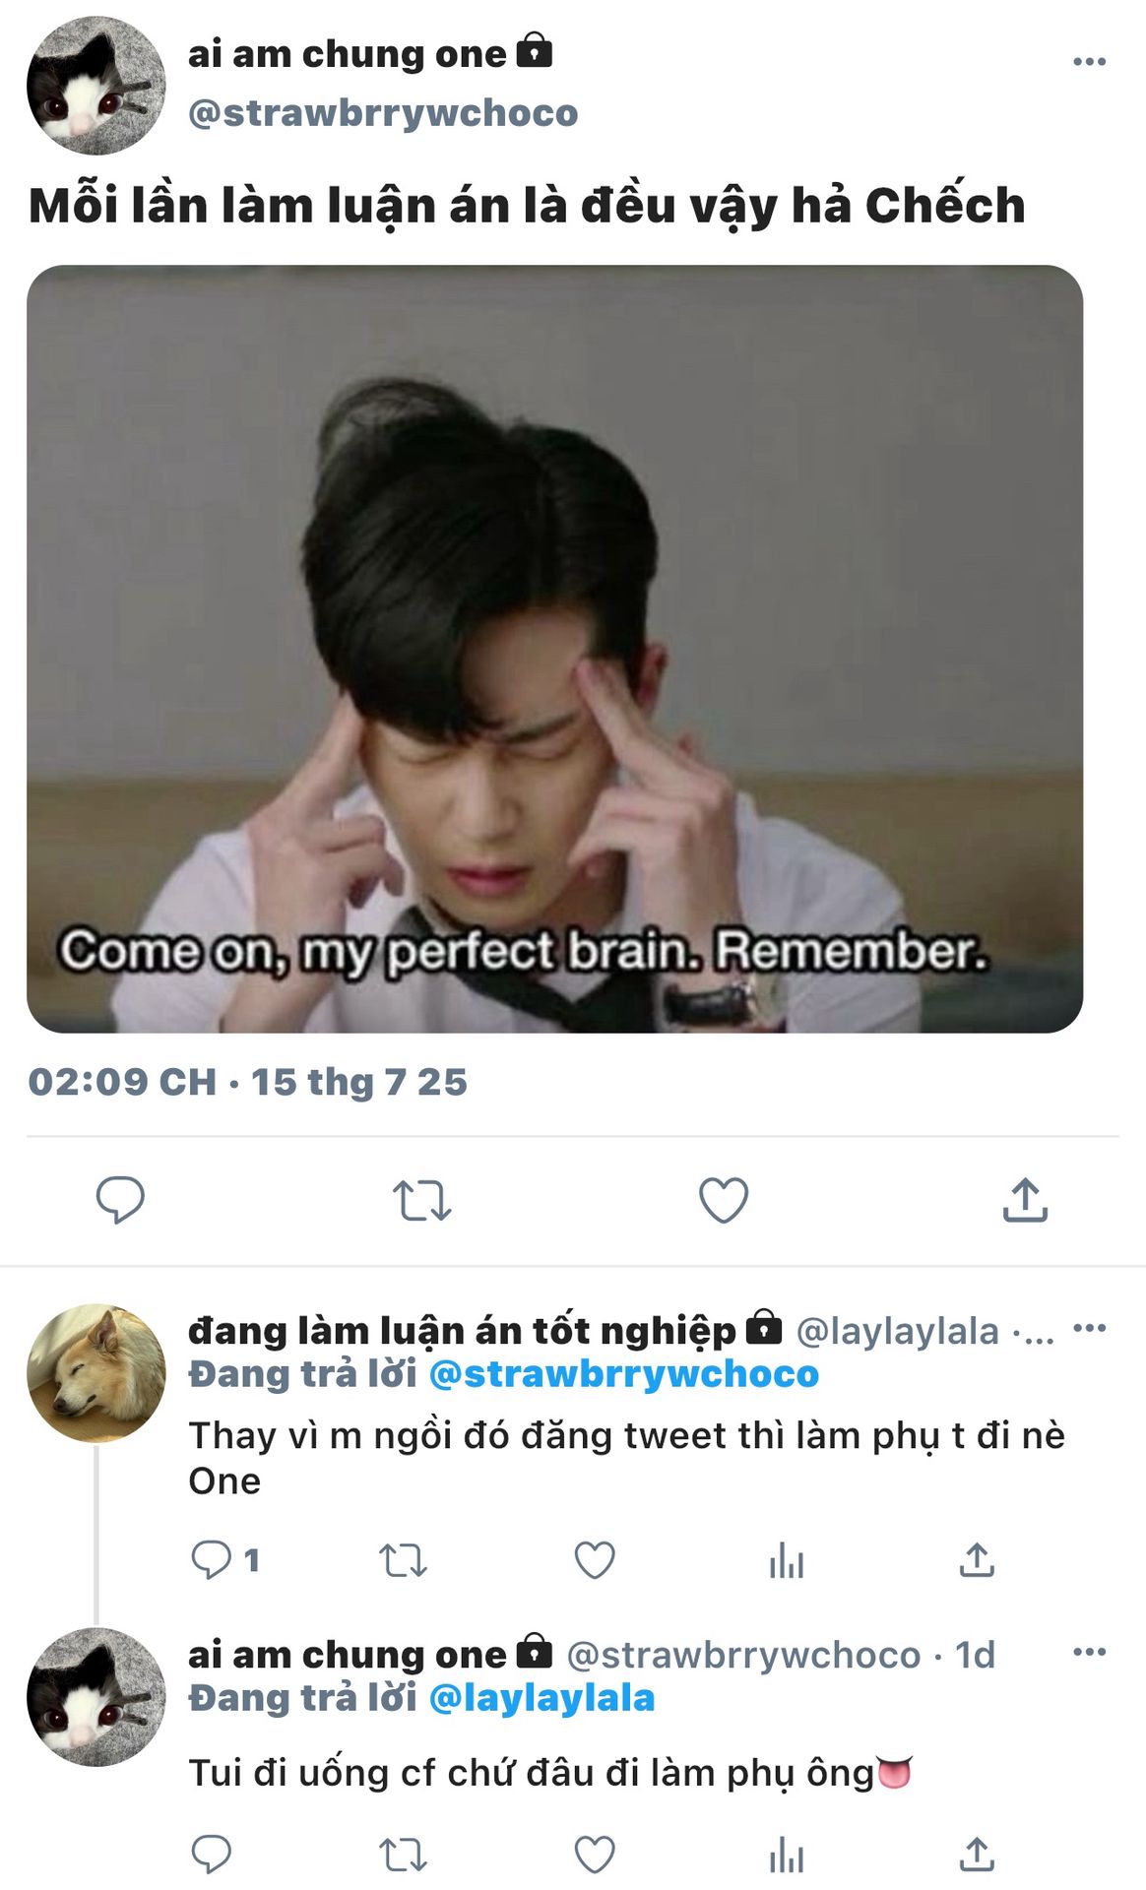
Task: Open more options on laylaylala's reply
Action: coord(1089,1328)
